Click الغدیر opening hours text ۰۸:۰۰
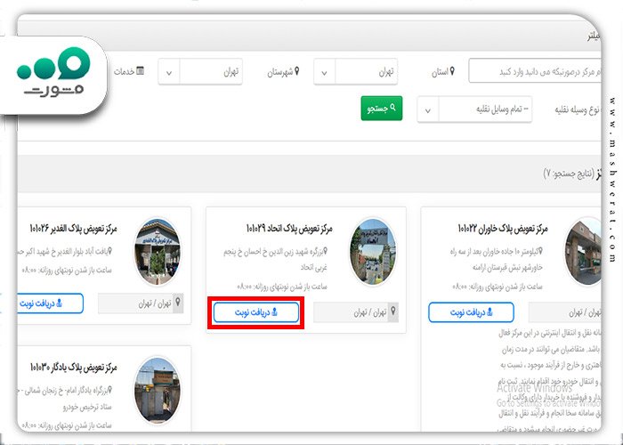The width and height of the screenshot is (623, 445). 67,270
